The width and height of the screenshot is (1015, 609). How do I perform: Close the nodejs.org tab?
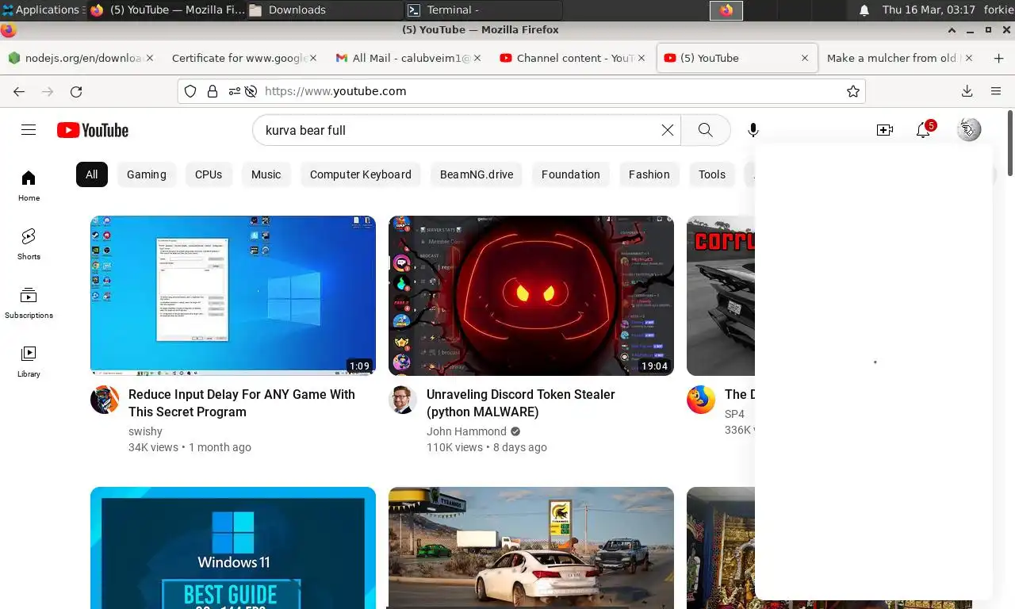click(150, 58)
